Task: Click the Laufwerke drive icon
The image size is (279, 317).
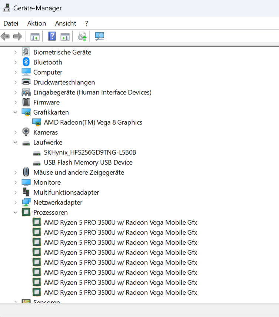Action: click(26, 143)
